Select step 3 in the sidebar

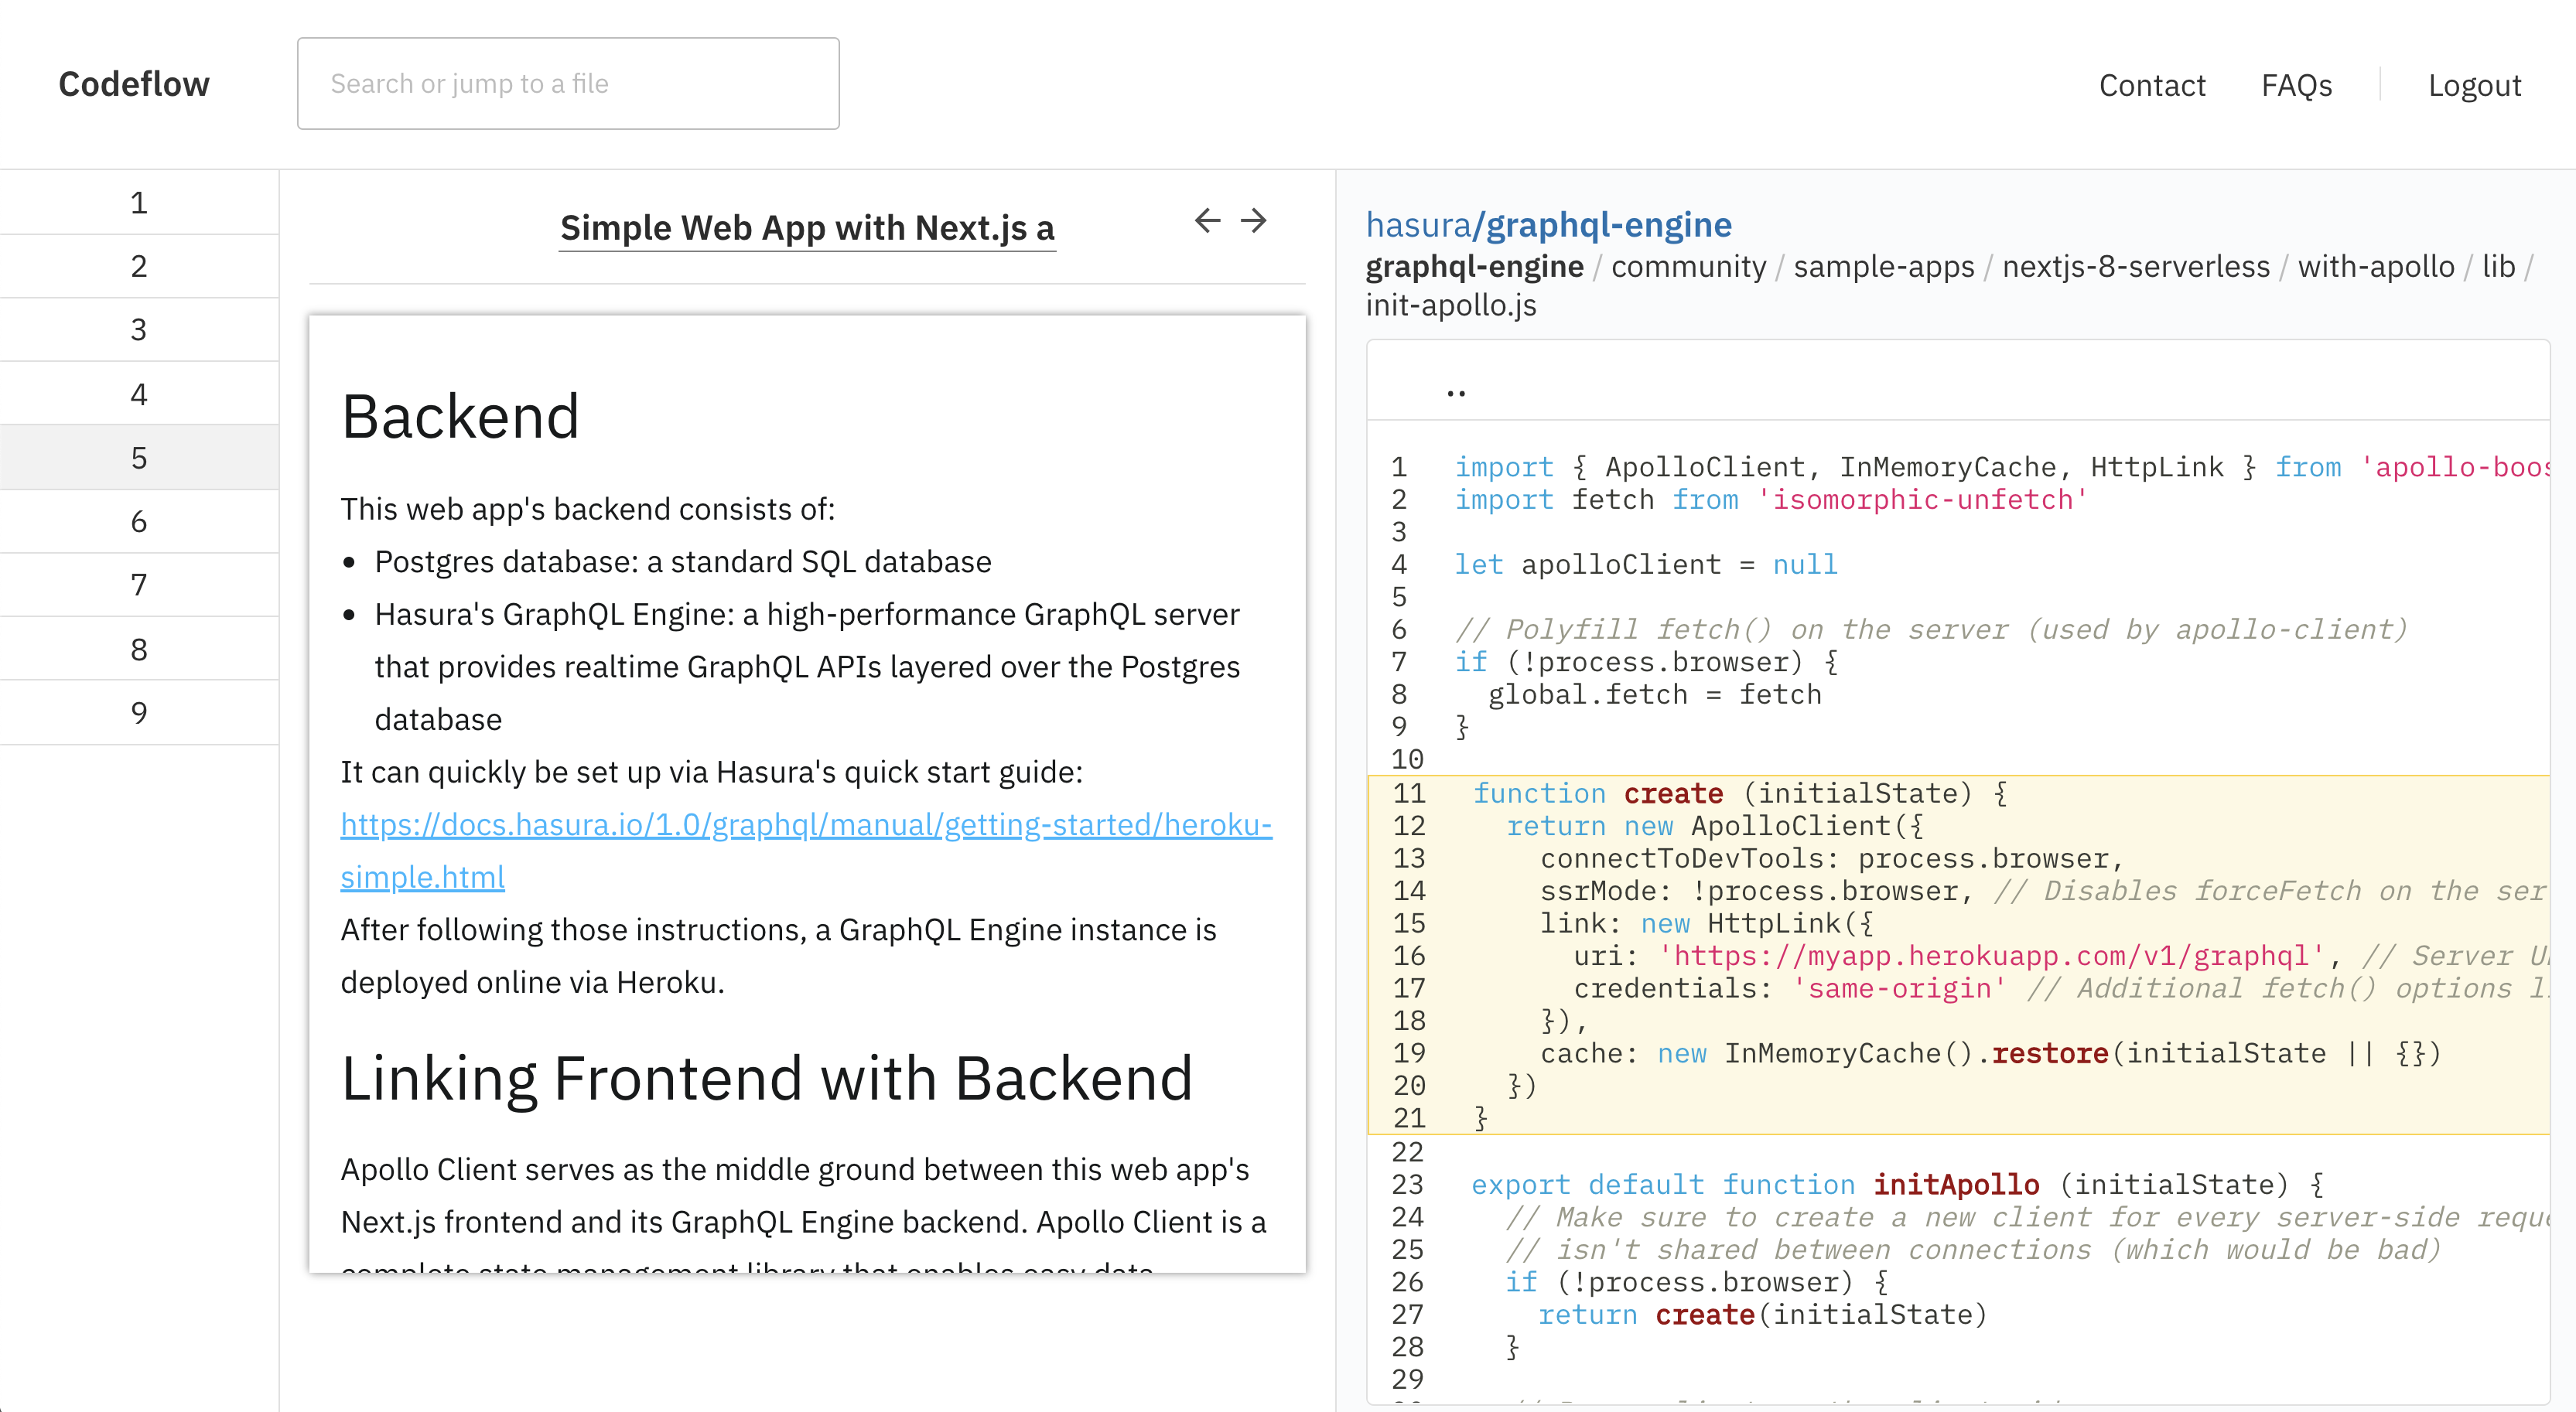pos(139,329)
